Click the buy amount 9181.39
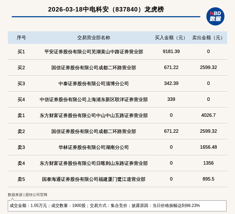Image resolution: width=235 pixels, height=214 pixels. pyautogui.click(x=171, y=51)
